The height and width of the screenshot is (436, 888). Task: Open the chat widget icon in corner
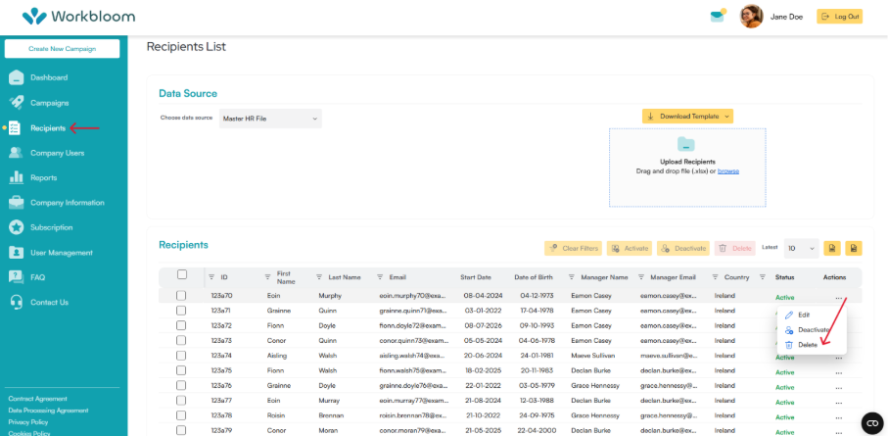pos(872,423)
